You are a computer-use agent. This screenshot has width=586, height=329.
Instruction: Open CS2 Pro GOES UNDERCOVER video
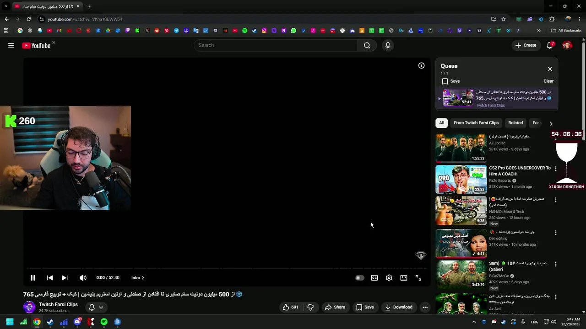pos(461,180)
